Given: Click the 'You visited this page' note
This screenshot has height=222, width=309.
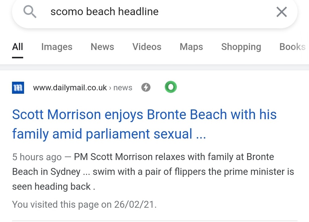Looking at the screenshot, I should pos(84,204).
